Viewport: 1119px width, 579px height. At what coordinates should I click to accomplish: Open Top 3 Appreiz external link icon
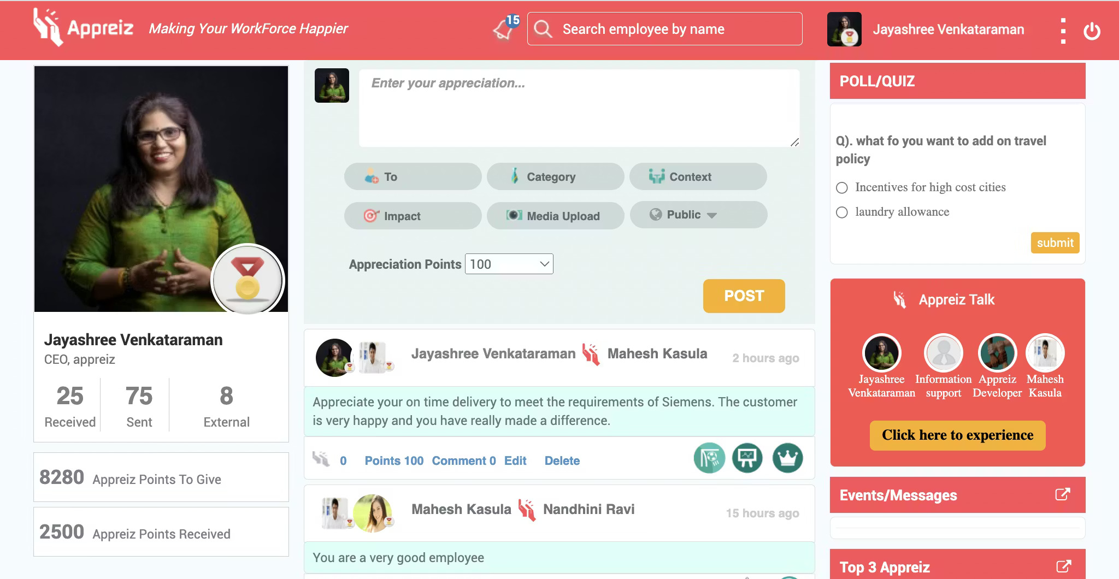[1063, 566]
